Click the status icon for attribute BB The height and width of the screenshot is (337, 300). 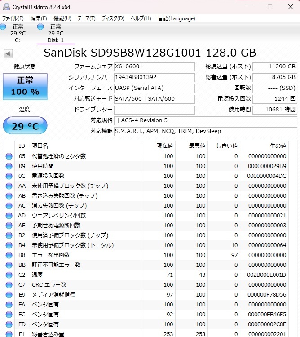(9, 265)
